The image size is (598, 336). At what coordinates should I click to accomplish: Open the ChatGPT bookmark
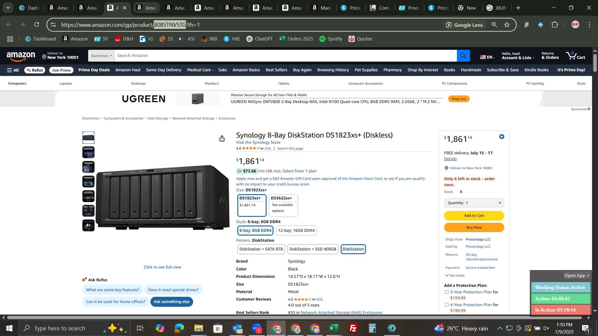pos(259,39)
